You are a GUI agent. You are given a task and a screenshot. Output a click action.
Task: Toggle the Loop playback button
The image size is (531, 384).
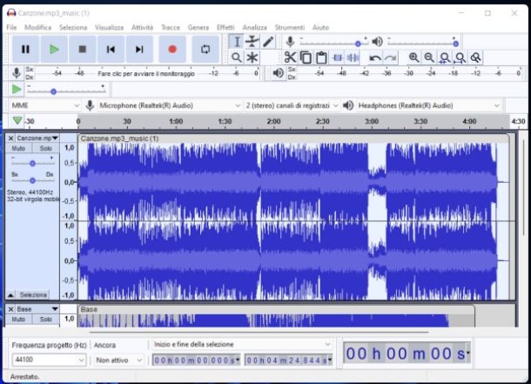point(205,50)
